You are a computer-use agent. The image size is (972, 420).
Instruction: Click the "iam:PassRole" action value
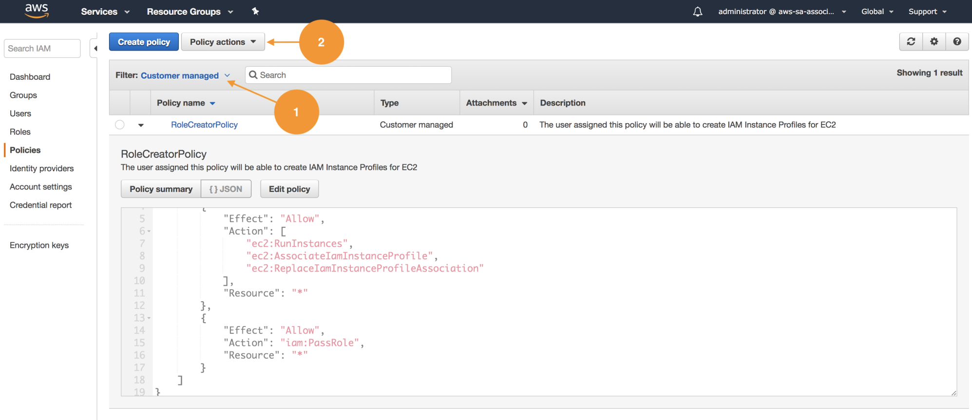[320, 343]
